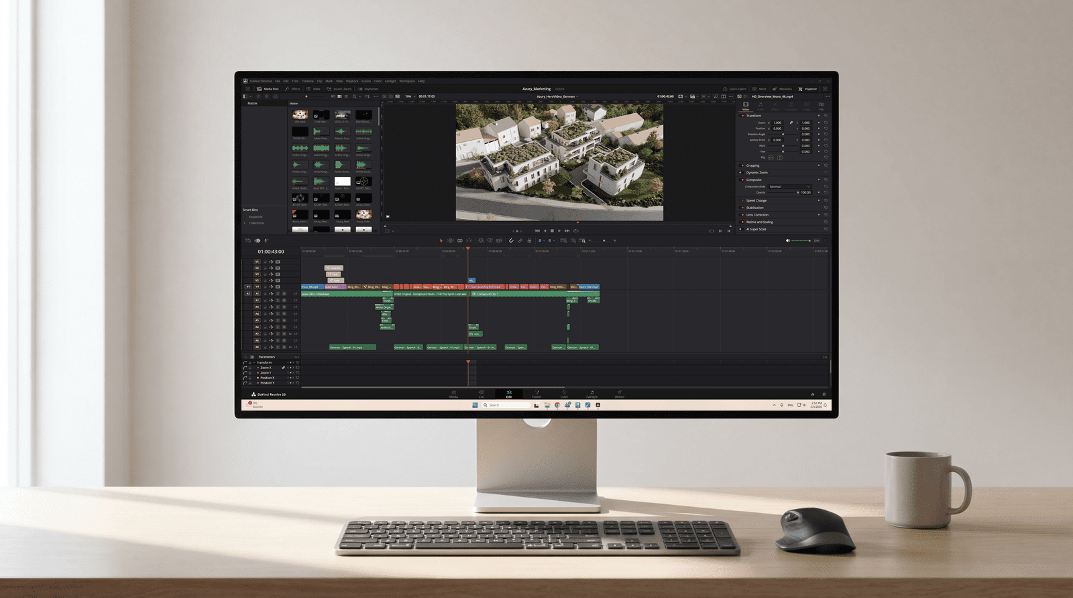Screen dimensions: 1073x598
Task: Click Flip Vertical icon in Transform
Action: point(780,157)
